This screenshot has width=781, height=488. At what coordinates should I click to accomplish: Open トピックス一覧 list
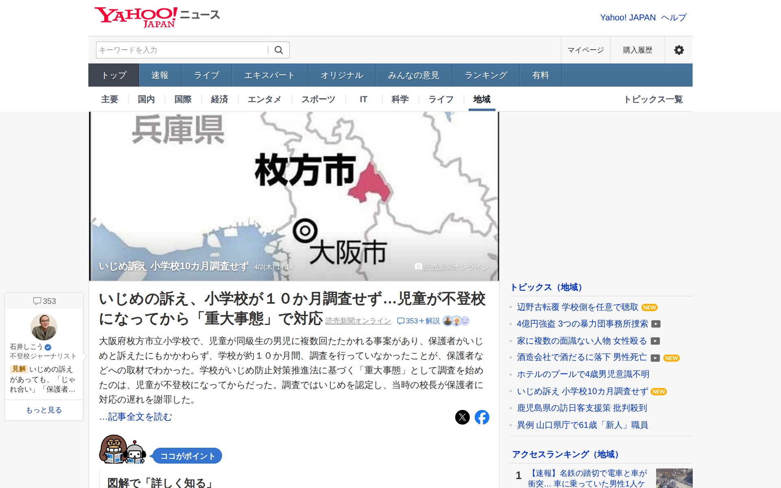click(653, 99)
